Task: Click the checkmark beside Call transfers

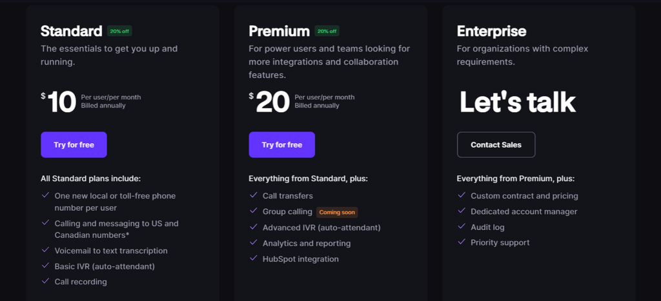Action: point(253,195)
